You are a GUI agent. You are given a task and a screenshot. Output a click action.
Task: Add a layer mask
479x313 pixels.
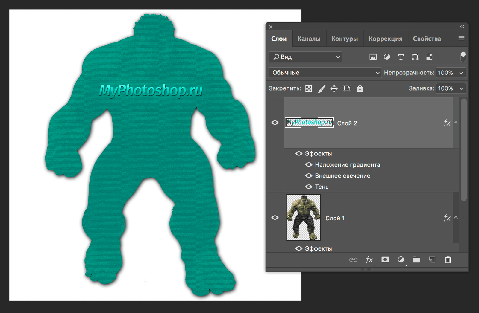tap(385, 259)
